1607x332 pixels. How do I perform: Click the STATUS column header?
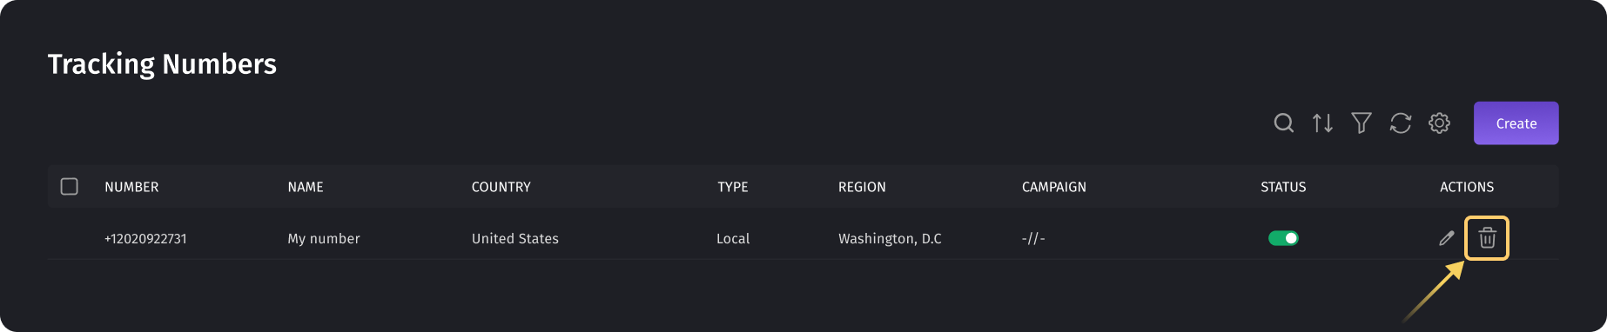pyautogui.click(x=1283, y=187)
